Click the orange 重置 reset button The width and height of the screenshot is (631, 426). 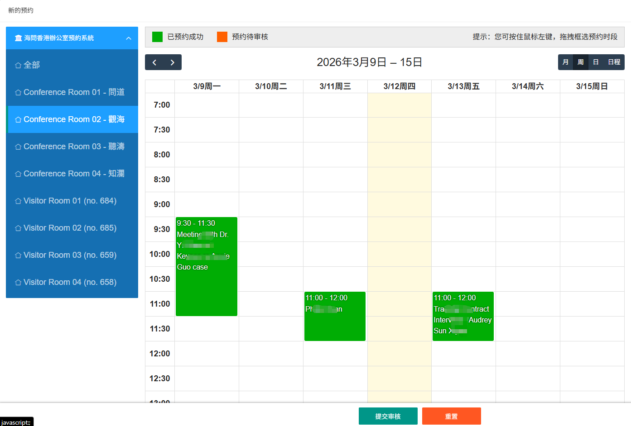(451, 416)
